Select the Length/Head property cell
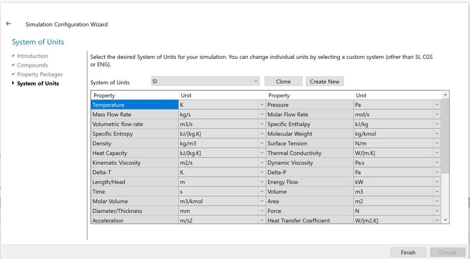Image resolution: width=470 pixels, height=259 pixels. click(x=134, y=182)
